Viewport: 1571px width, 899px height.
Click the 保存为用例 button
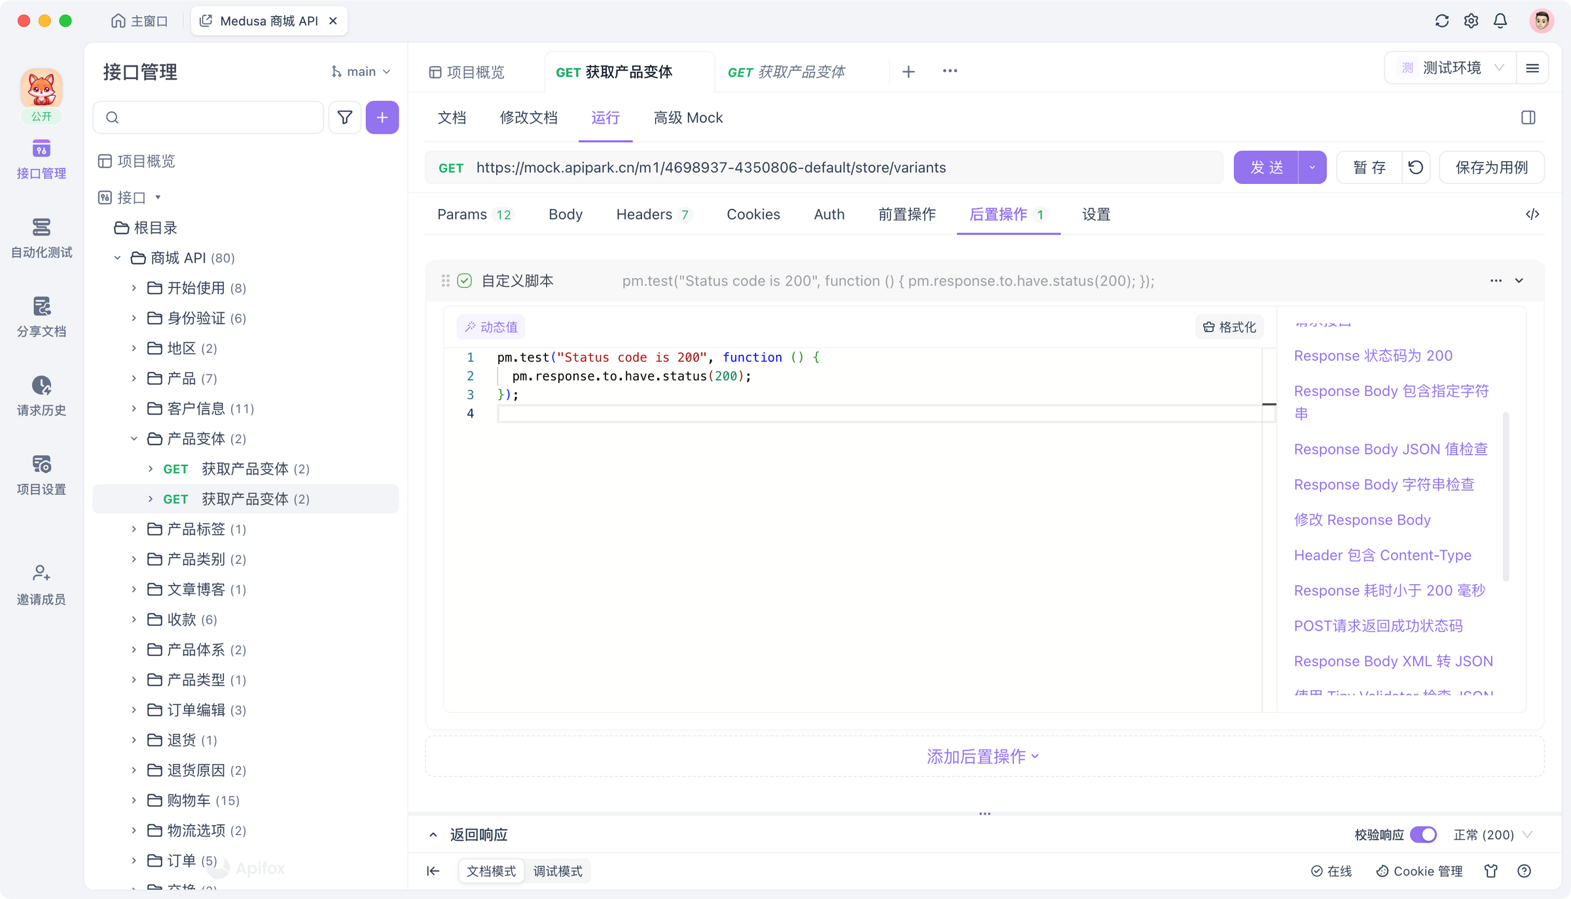point(1492,168)
